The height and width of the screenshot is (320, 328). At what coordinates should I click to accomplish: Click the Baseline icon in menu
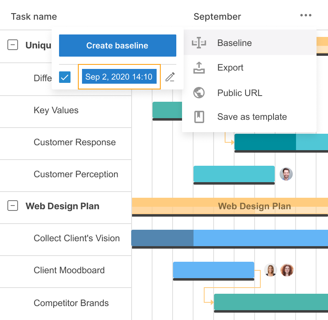point(199,43)
